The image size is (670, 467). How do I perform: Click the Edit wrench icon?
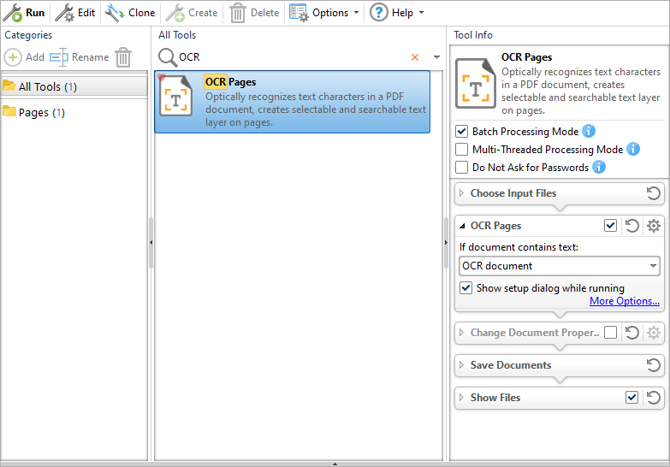(x=65, y=13)
